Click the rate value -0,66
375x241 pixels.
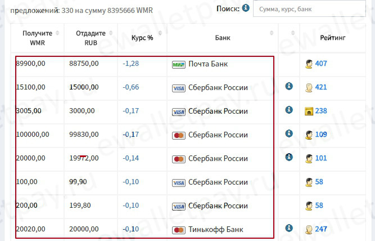click(x=131, y=87)
